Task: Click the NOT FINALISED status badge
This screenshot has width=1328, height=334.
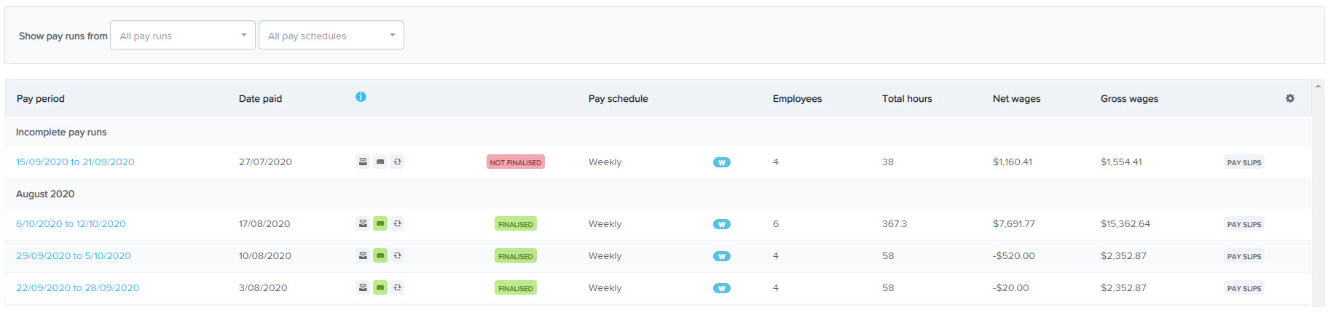Action: click(x=516, y=162)
